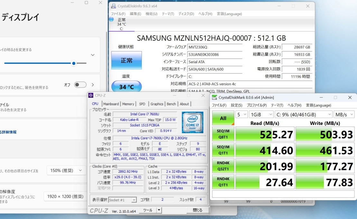
Task: Switch to the About tab in CPU-Z
Action: point(184,104)
